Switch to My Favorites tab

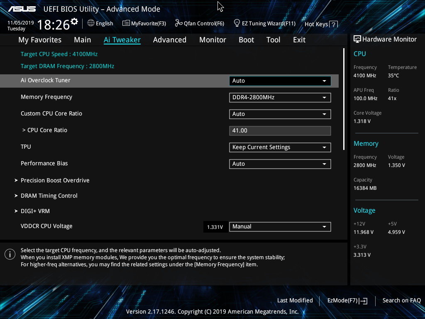pos(40,40)
